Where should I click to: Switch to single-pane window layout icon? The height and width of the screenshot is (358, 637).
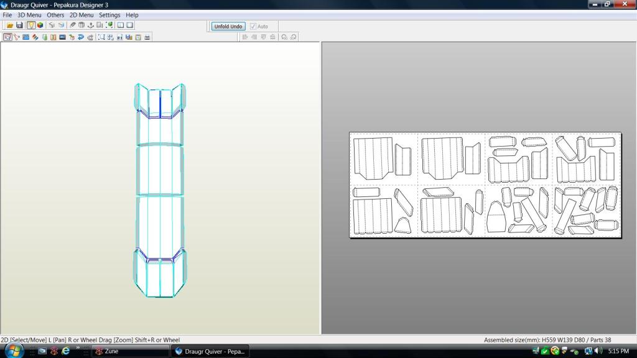tap(130, 25)
